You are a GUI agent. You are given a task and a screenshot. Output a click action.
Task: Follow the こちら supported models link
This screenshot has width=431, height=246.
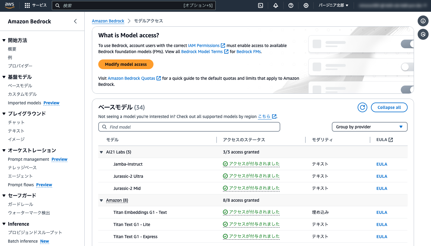[267, 116]
